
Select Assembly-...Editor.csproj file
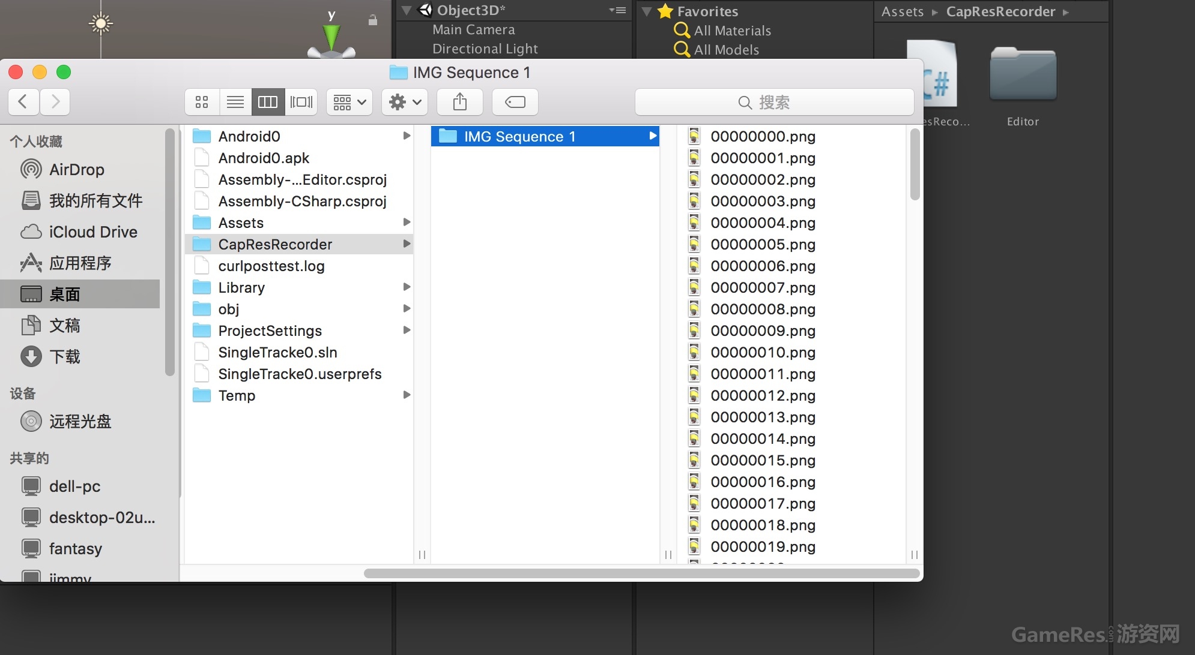click(x=299, y=179)
